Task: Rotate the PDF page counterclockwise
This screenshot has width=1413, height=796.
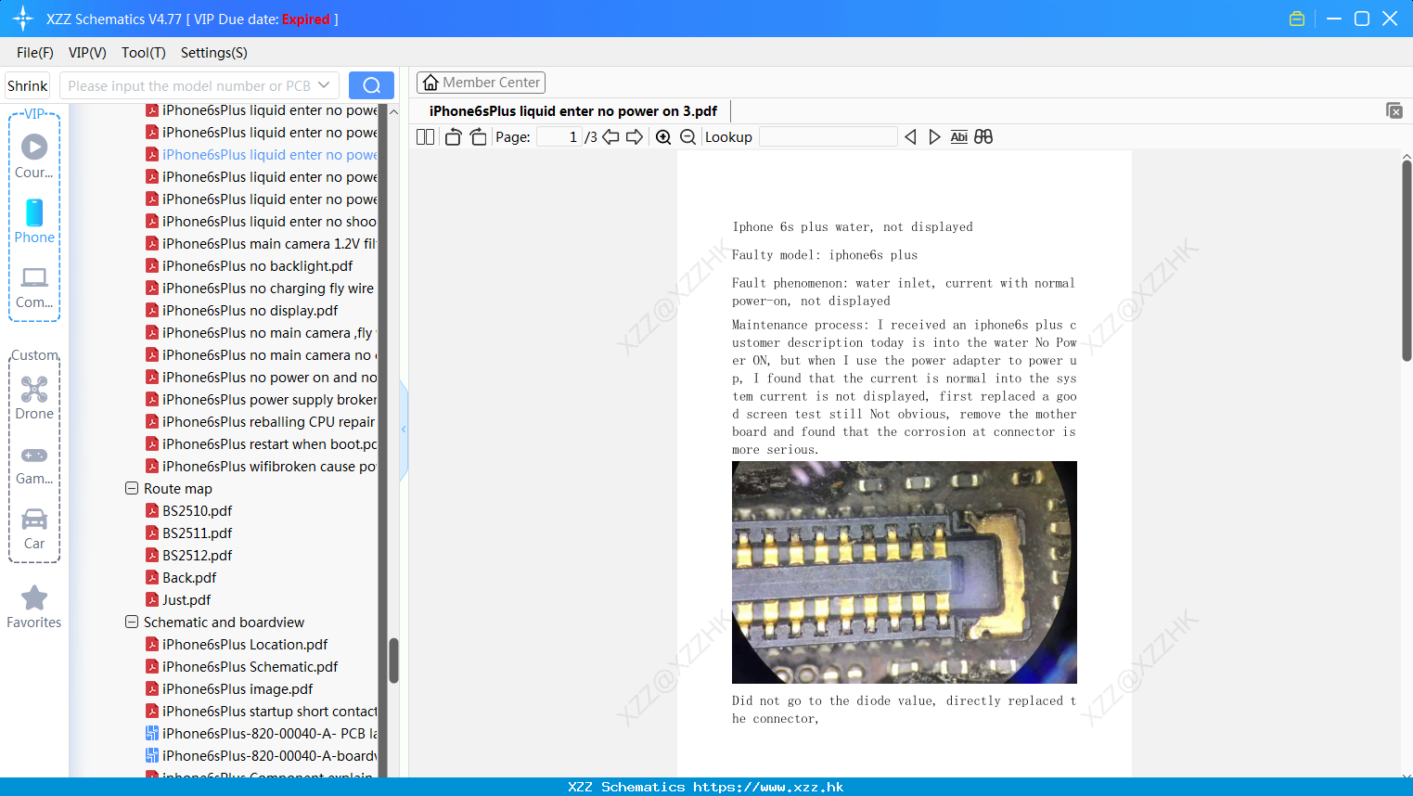Action: point(453,136)
